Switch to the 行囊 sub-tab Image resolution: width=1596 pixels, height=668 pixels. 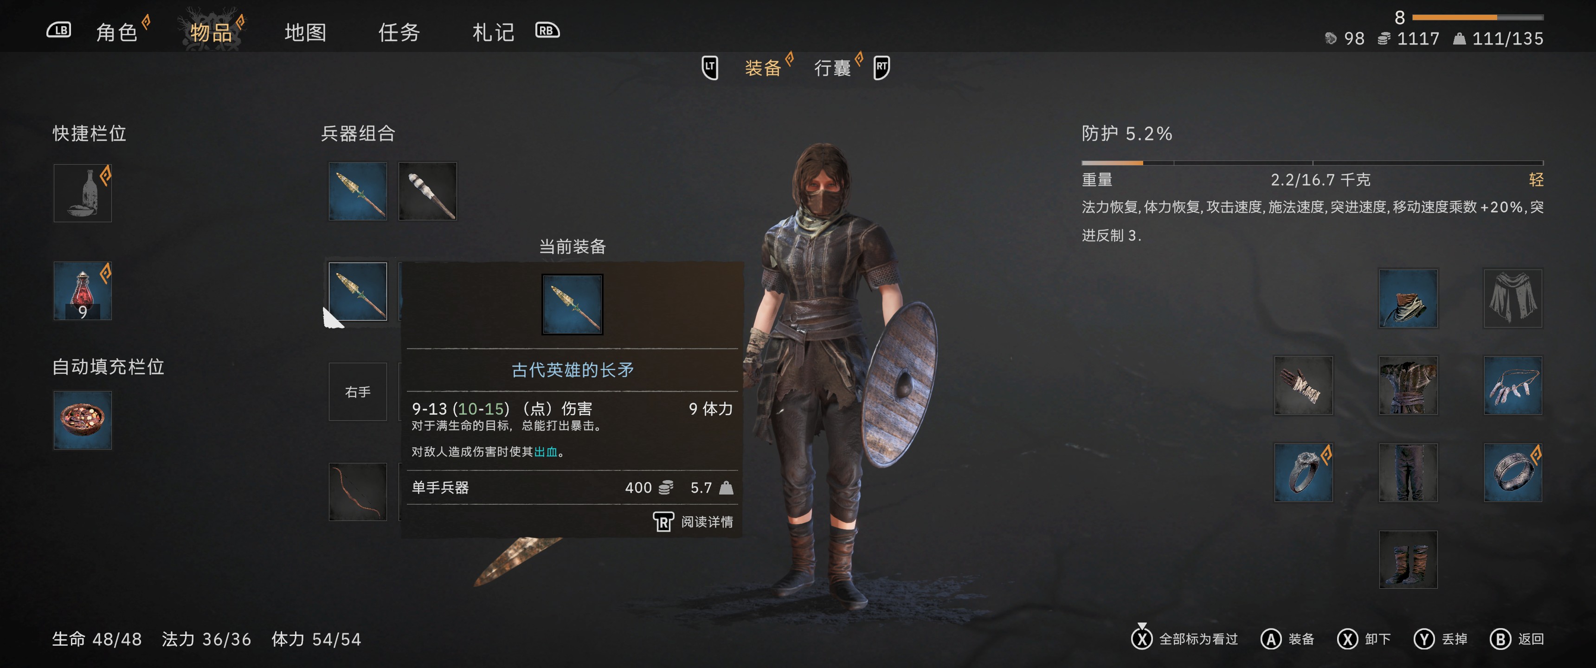(832, 68)
